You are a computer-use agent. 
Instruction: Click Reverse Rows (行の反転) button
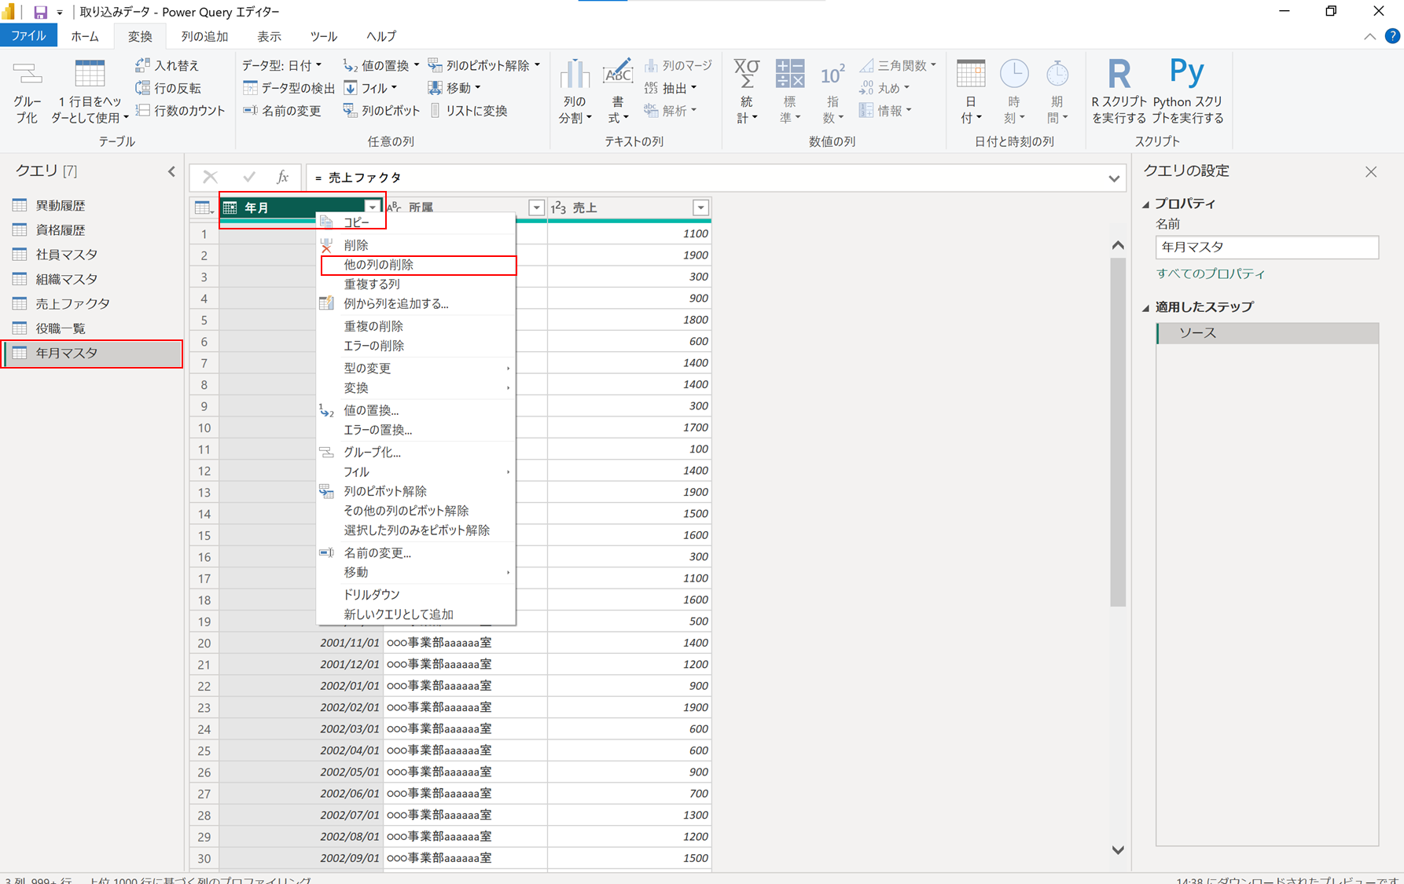(x=168, y=88)
